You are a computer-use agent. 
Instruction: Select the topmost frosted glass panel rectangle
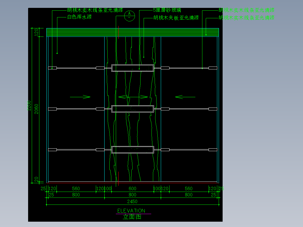point(133,68)
